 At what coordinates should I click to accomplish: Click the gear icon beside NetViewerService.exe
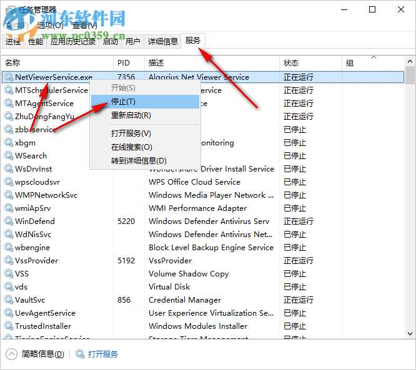[9, 77]
